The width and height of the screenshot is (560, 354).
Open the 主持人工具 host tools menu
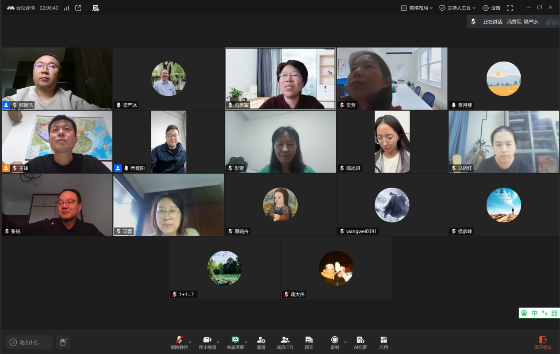click(x=457, y=8)
